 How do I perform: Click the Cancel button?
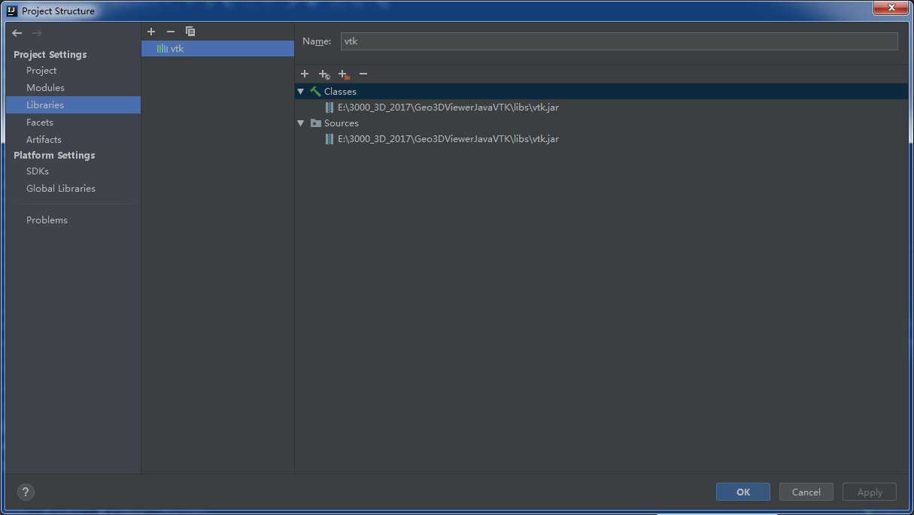(x=806, y=492)
